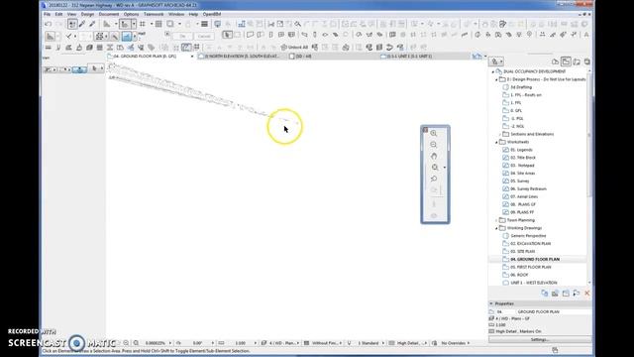Viewport: 634px width, 357px height.
Task: Select the Generic Perspective view
Action: pos(528,236)
